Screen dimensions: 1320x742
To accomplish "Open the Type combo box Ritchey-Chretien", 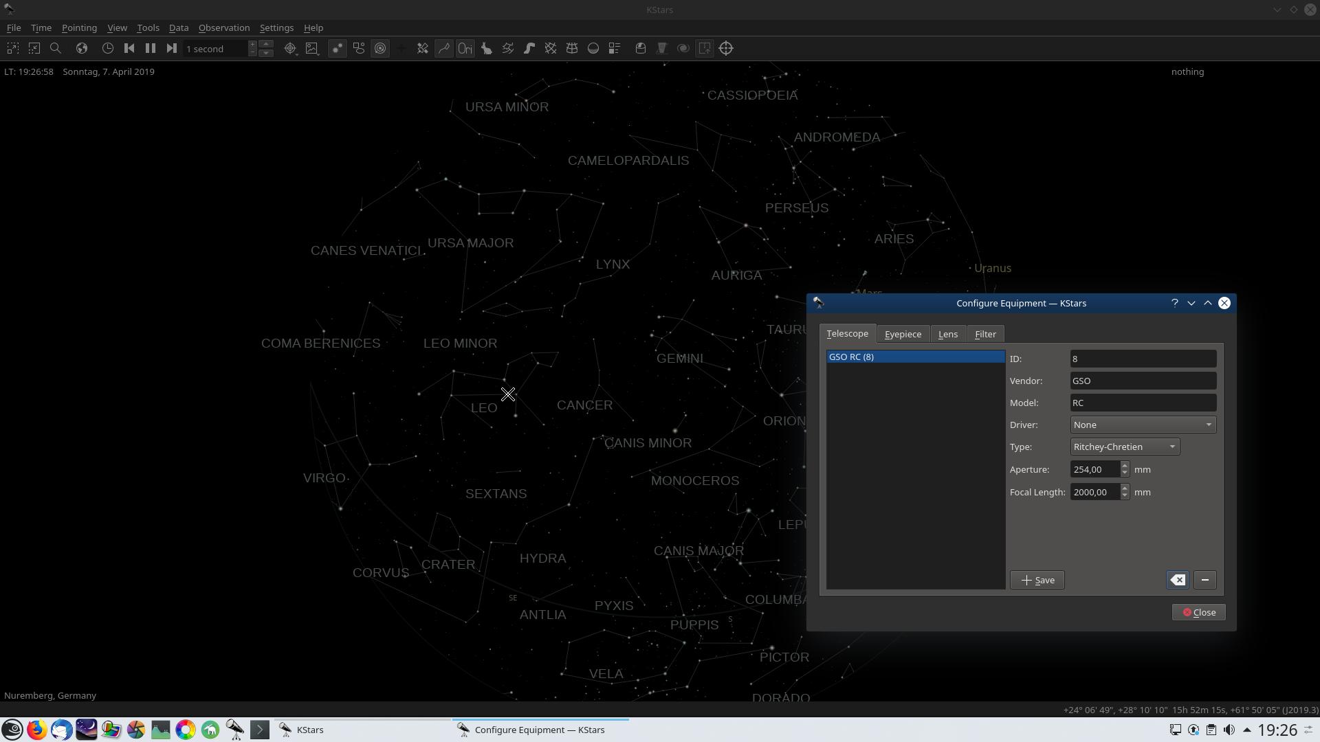I will tap(1125, 447).
